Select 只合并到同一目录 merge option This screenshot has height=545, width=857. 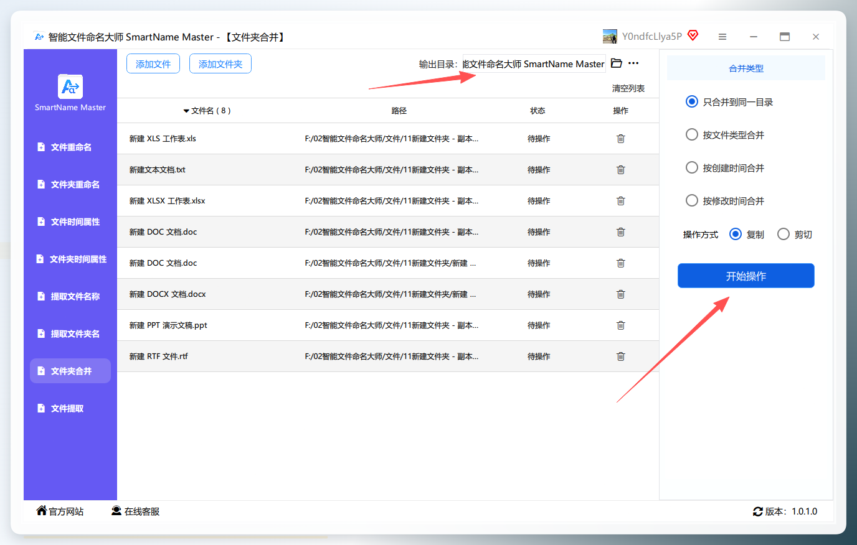(691, 101)
